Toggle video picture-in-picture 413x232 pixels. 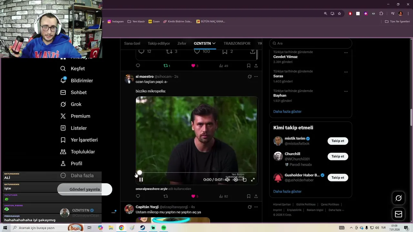pos(245,180)
